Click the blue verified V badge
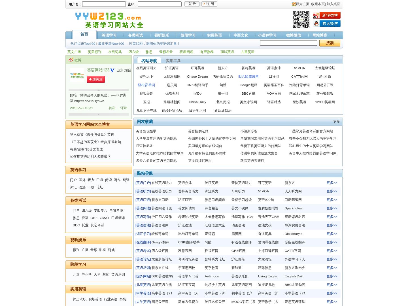This screenshot has width=408, height=306. (x=112, y=70)
